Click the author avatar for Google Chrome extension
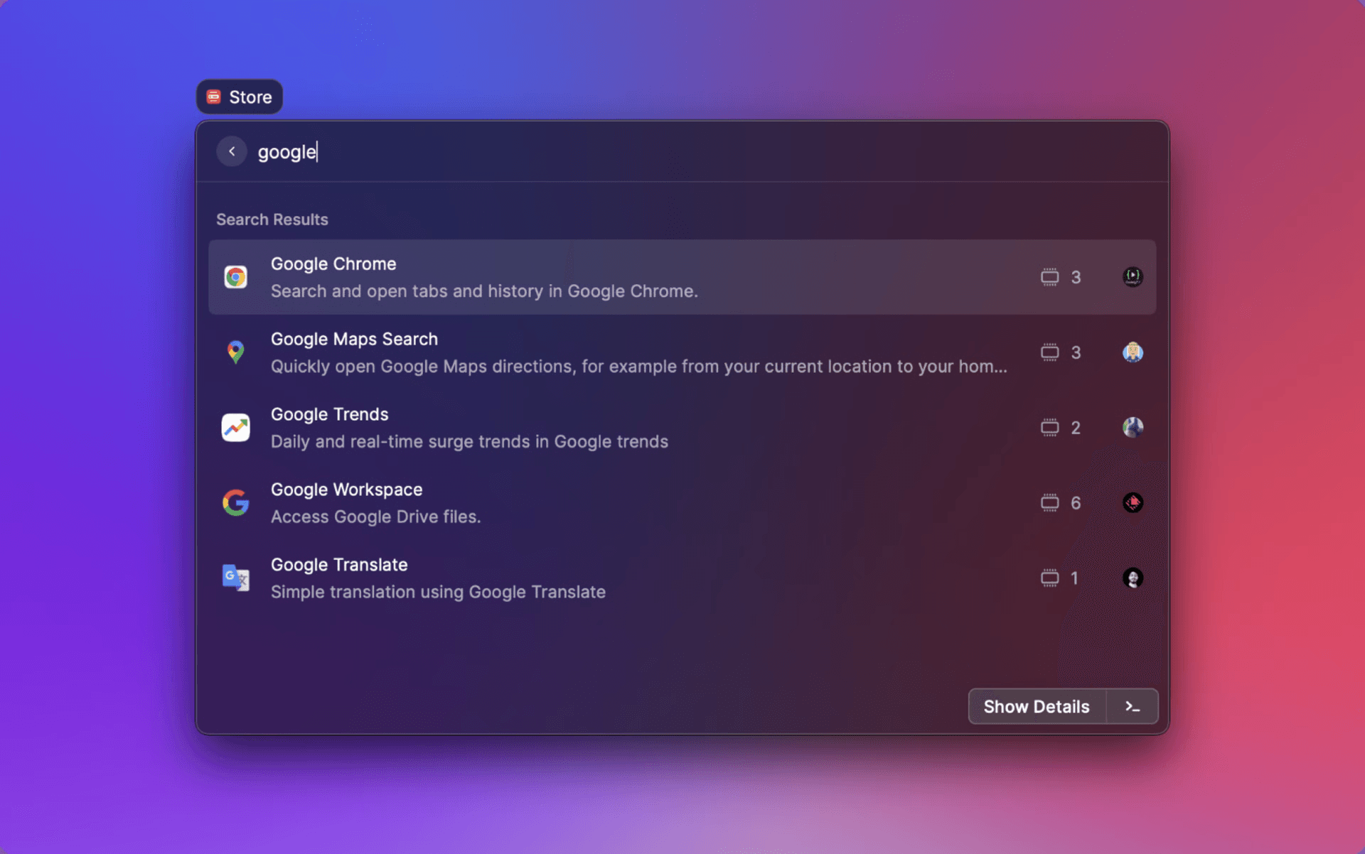This screenshot has width=1365, height=854. pos(1133,277)
